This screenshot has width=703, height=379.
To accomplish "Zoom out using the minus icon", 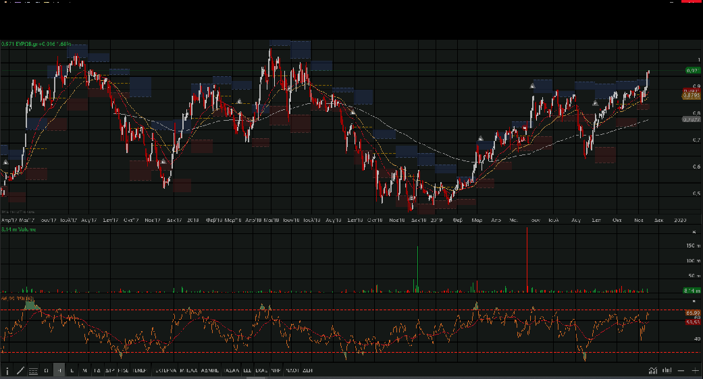I will 681,370.
